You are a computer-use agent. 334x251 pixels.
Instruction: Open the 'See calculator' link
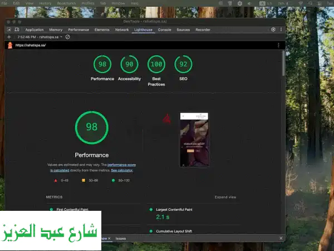(x=122, y=170)
